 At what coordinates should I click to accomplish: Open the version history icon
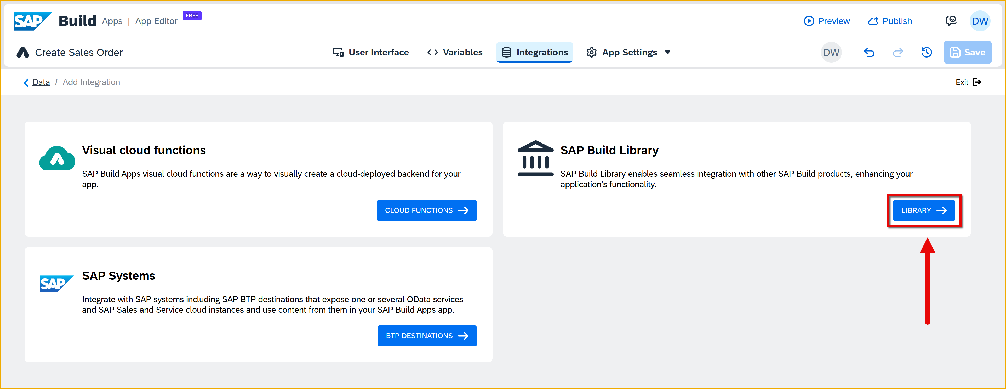(926, 52)
